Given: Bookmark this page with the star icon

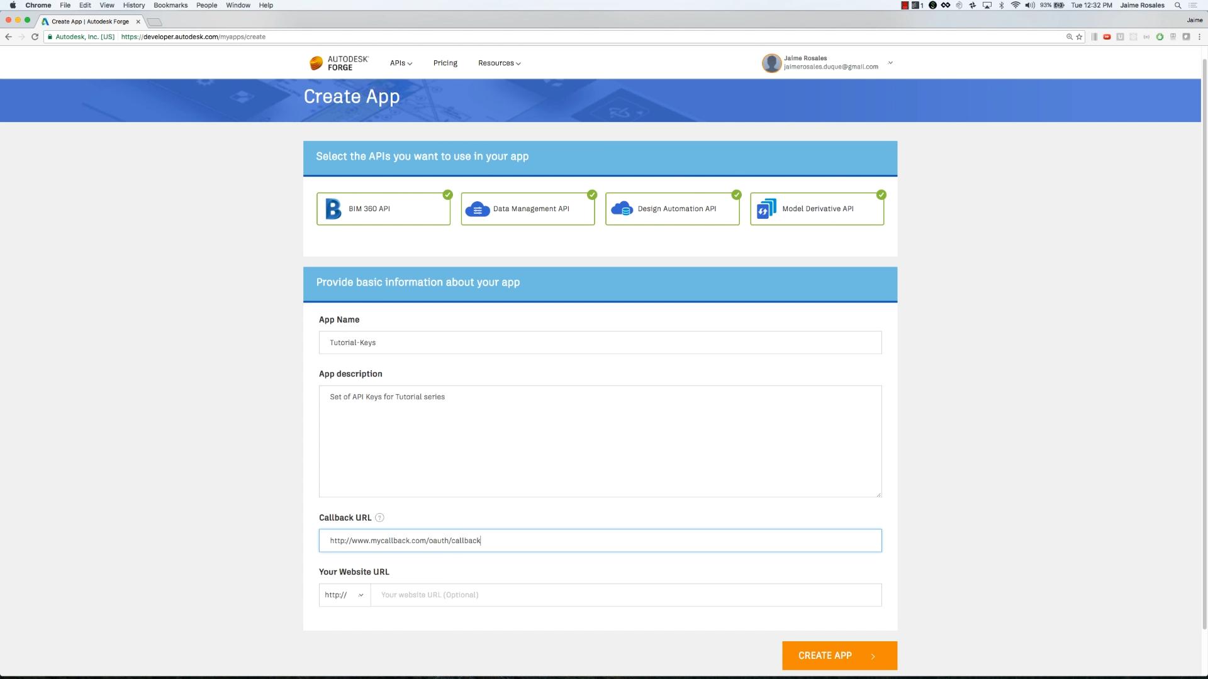Looking at the screenshot, I should [x=1079, y=37].
